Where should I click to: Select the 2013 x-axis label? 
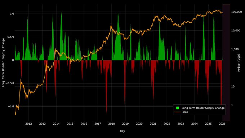pyautogui.click(x=43, y=124)
